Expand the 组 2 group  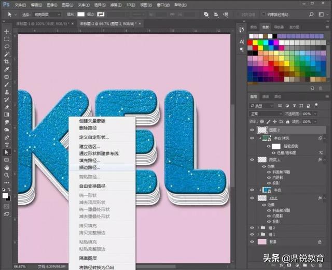point(258,228)
